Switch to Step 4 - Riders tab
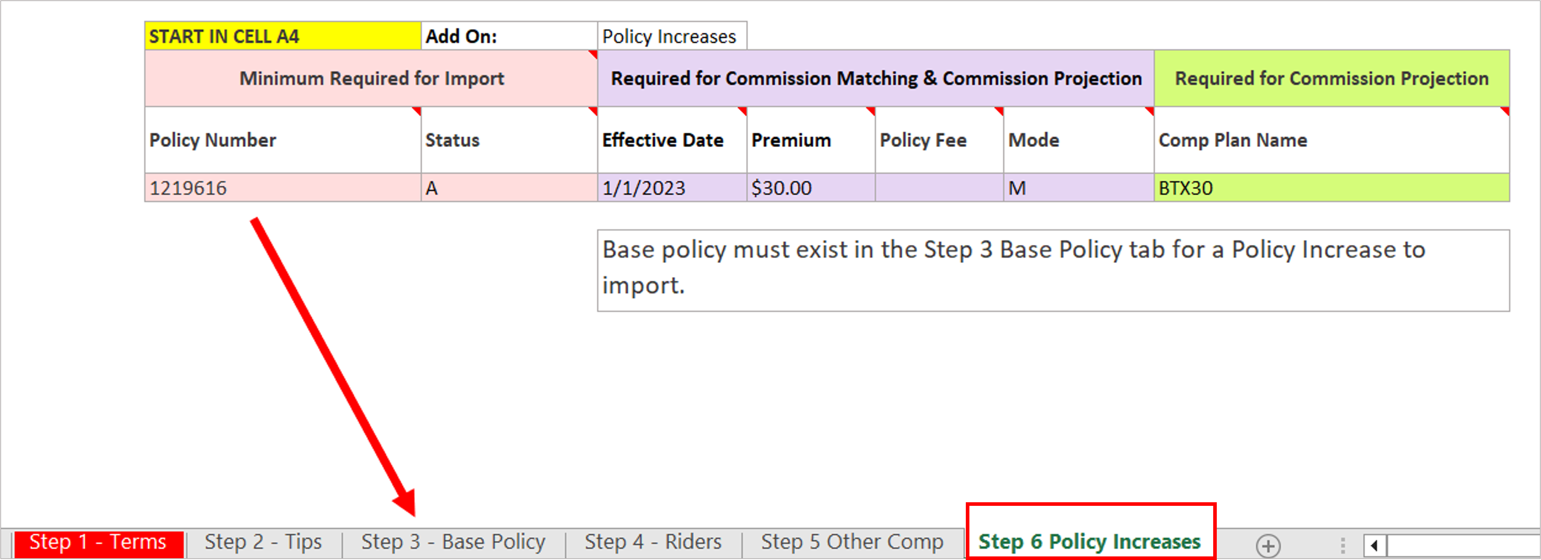The image size is (1541, 560). tap(653, 542)
